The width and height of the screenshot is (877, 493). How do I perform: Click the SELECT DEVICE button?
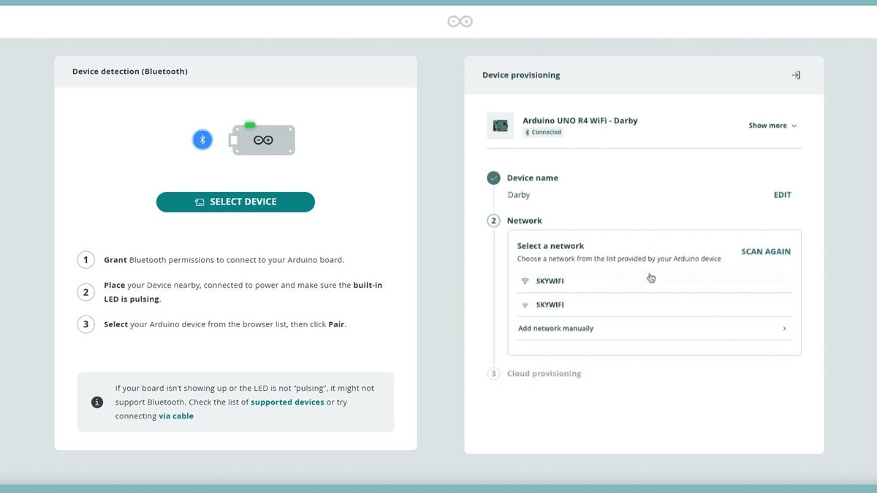pyautogui.click(x=235, y=202)
